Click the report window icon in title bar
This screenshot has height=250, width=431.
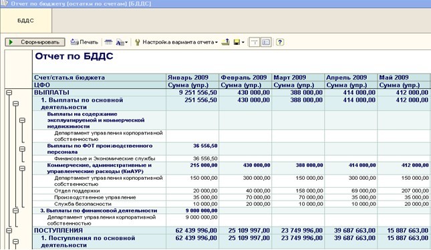point(4,3)
